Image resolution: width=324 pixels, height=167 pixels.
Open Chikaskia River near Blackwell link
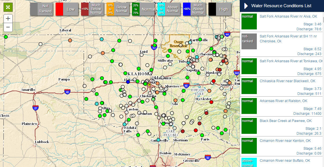[288, 81]
